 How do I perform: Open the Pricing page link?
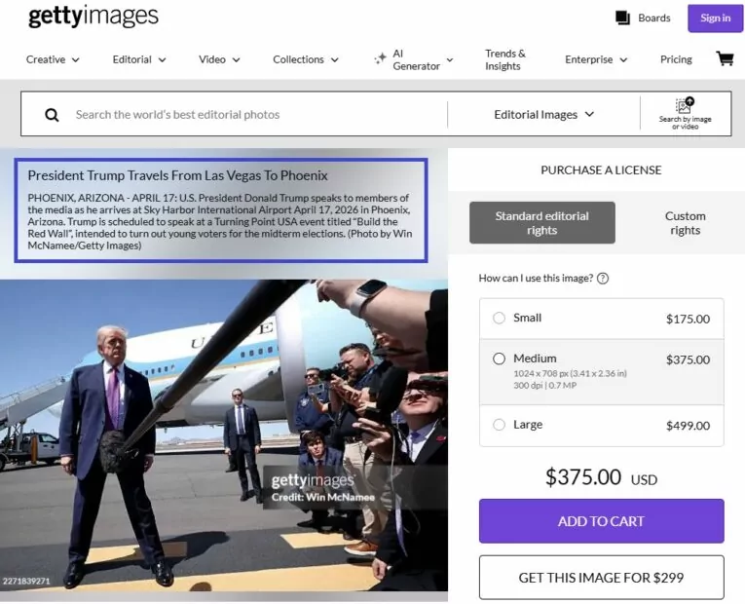click(676, 59)
